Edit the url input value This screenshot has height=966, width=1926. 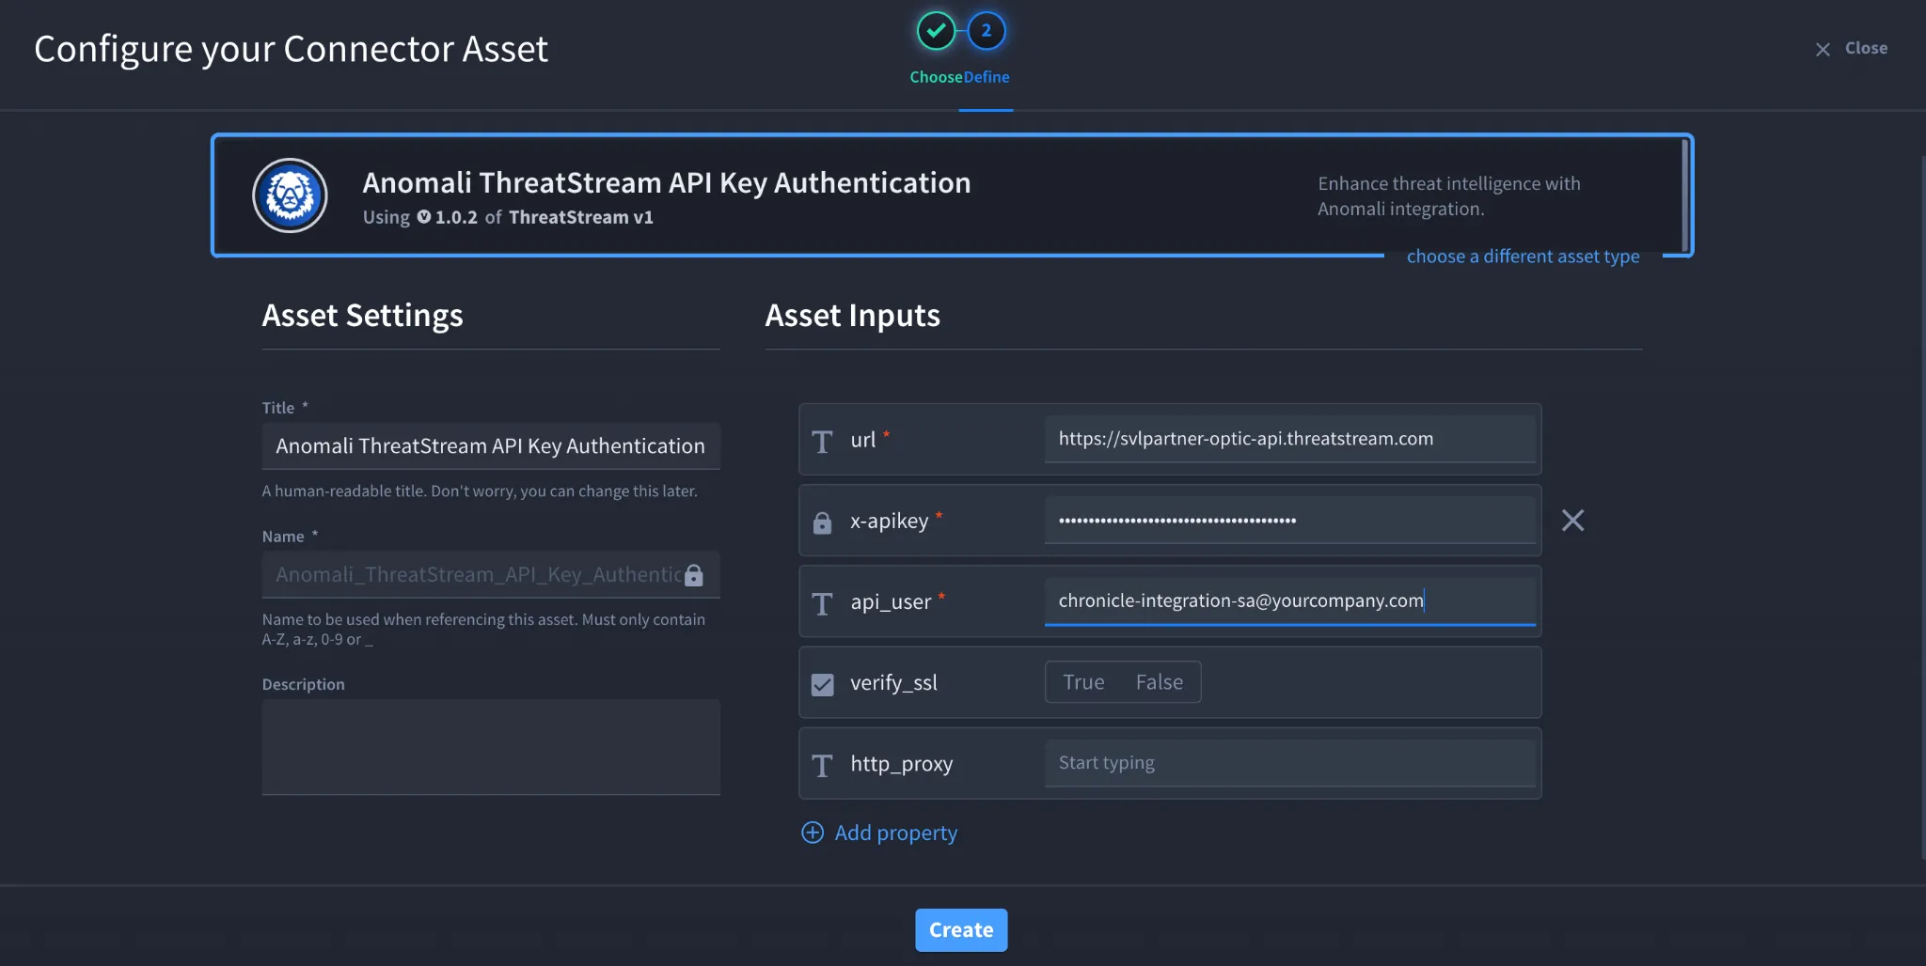point(1290,439)
